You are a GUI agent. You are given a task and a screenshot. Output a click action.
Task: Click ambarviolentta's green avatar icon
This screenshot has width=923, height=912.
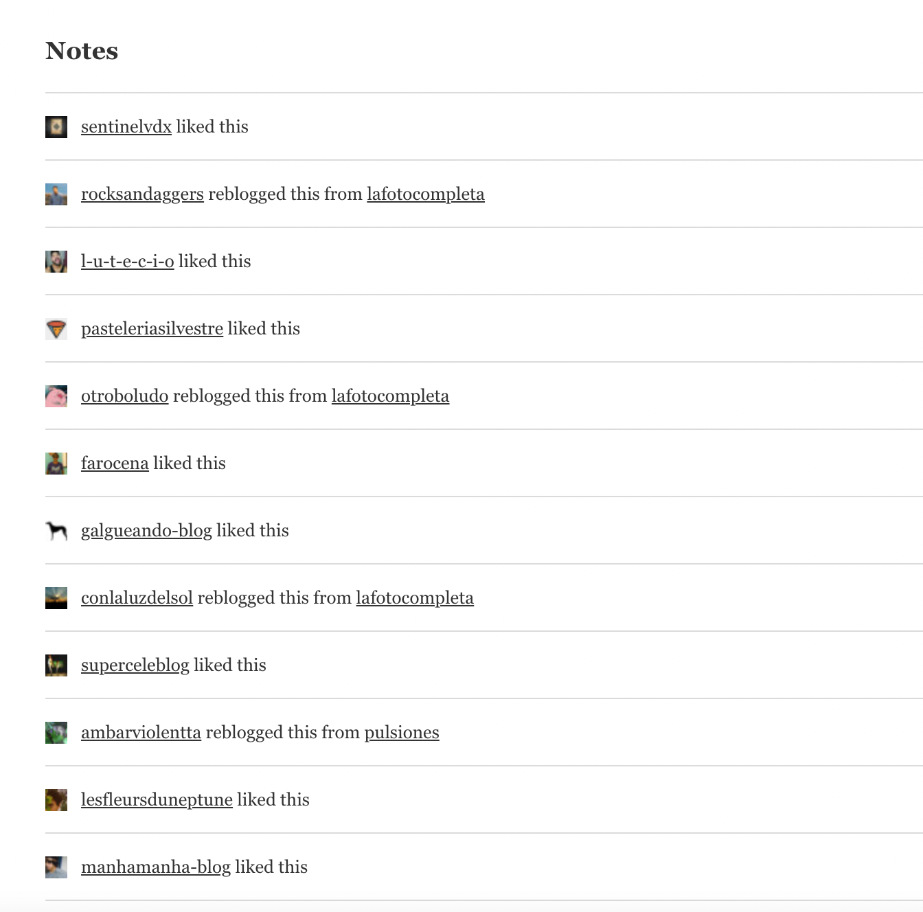coord(56,733)
